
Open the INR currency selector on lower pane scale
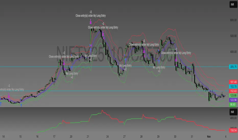click(x=233, y=112)
